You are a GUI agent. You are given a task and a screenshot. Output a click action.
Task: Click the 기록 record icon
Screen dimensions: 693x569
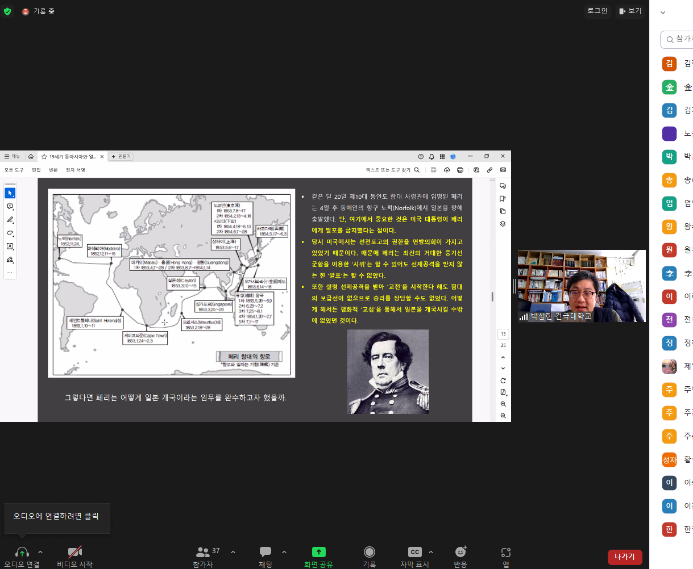pos(370,553)
